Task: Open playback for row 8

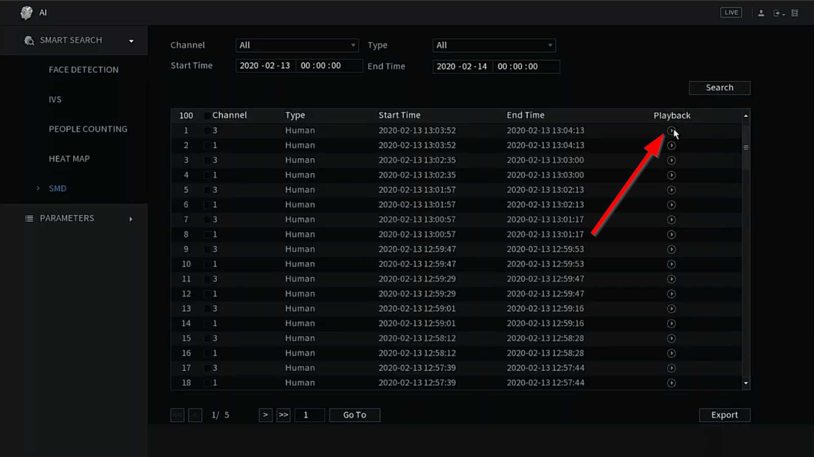Action: coord(671,235)
